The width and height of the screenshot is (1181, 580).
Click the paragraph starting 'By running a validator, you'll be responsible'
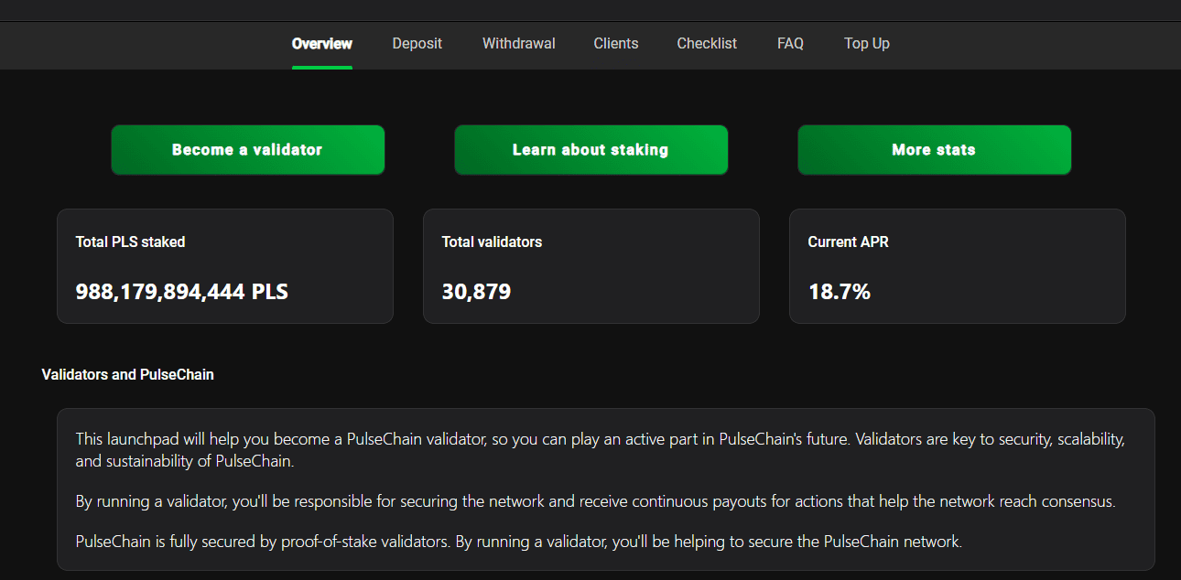click(596, 501)
